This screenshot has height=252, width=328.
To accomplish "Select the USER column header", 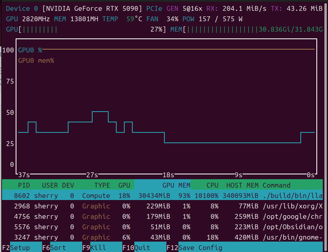I will (x=50, y=185).
